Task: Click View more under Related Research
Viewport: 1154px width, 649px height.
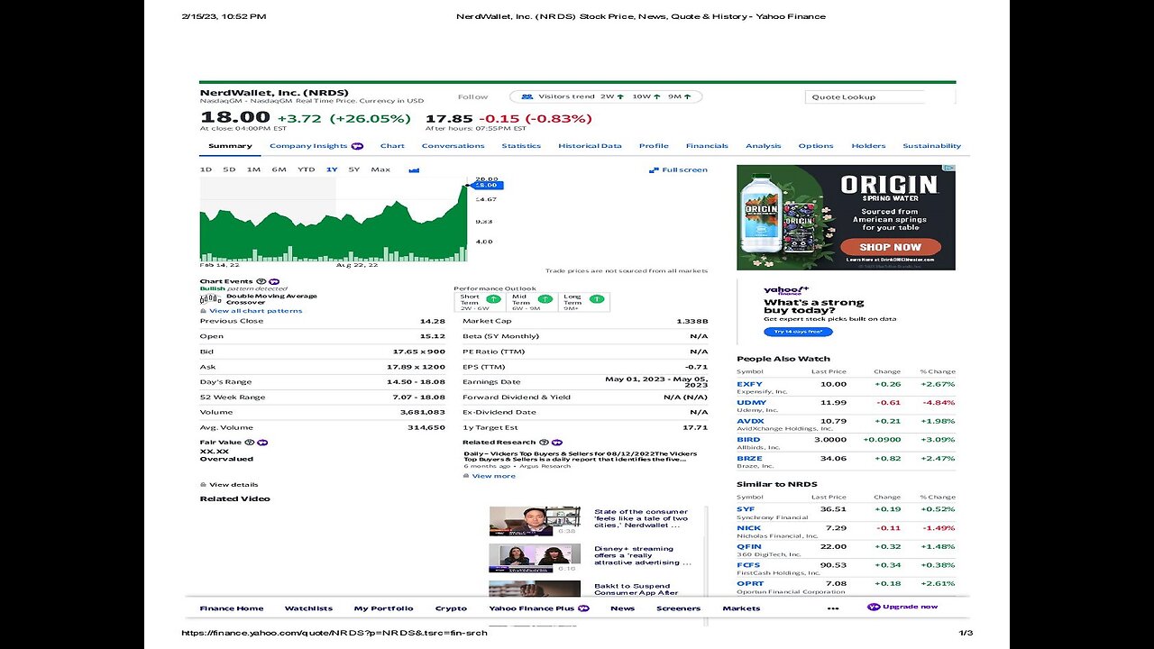Action: (x=493, y=476)
